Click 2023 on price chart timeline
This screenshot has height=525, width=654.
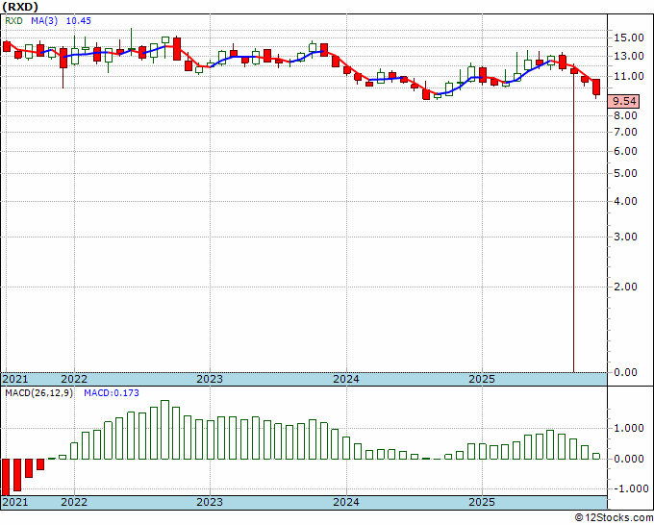pos(210,379)
